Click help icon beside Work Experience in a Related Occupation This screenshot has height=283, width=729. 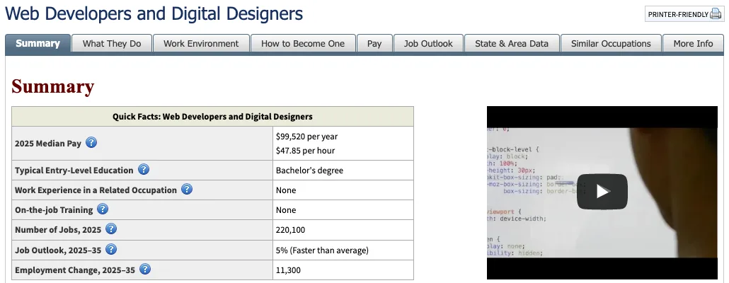click(187, 190)
